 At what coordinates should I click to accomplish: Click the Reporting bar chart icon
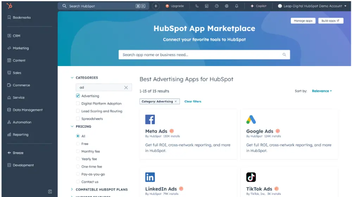click(x=9, y=134)
